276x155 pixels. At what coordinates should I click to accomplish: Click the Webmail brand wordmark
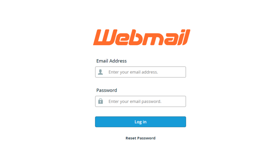point(142,37)
